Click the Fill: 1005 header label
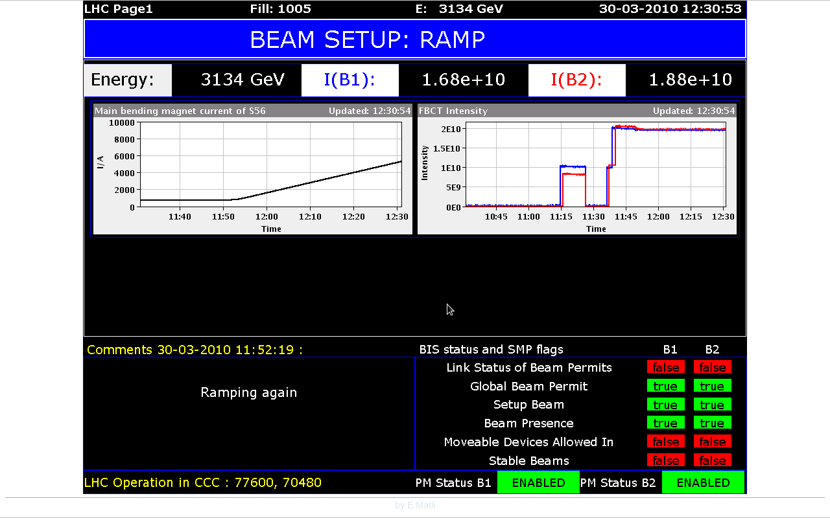 point(280,9)
